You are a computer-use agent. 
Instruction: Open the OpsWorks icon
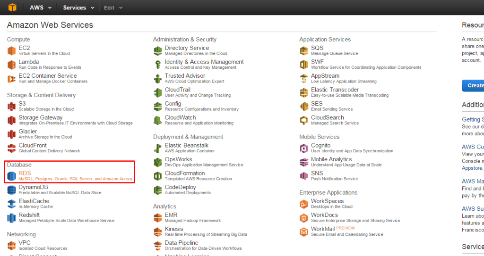tap(158, 162)
